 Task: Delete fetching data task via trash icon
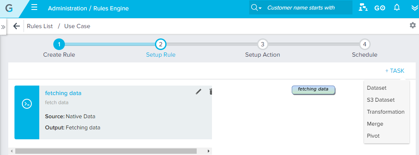(x=211, y=92)
